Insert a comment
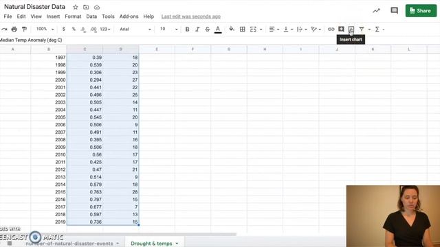The image size is (440, 247). click(341, 29)
